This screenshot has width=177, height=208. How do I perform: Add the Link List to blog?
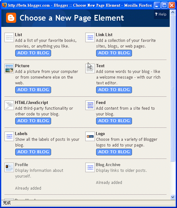tap(114, 53)
